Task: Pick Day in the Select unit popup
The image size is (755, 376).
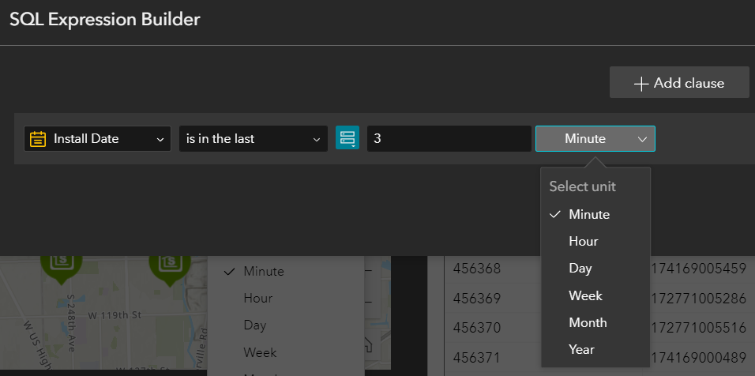Action: point(580,269)
